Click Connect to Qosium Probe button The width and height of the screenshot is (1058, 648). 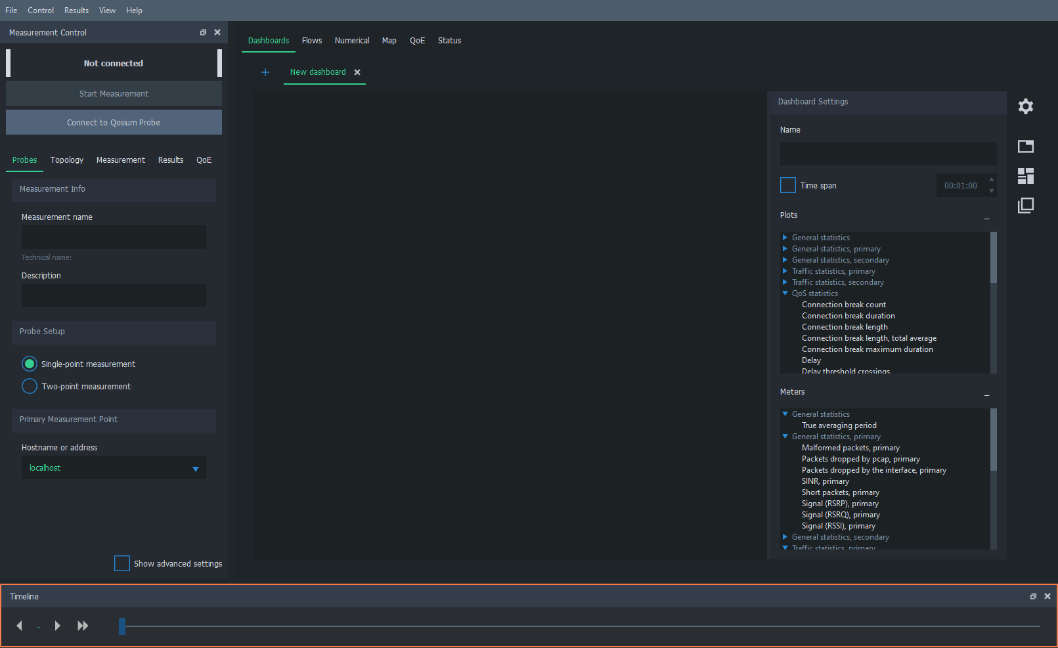(114, 123)
